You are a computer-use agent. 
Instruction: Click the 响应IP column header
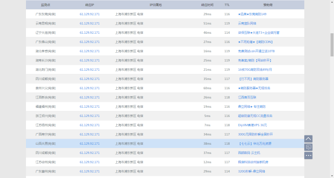pos(90,5)
